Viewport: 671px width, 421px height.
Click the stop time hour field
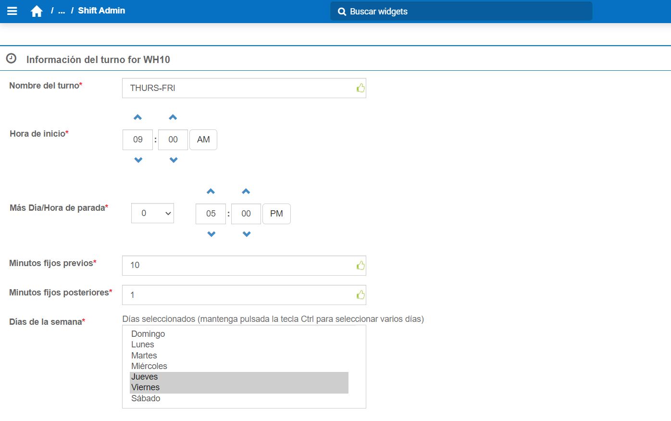click(x=211, y=214)
